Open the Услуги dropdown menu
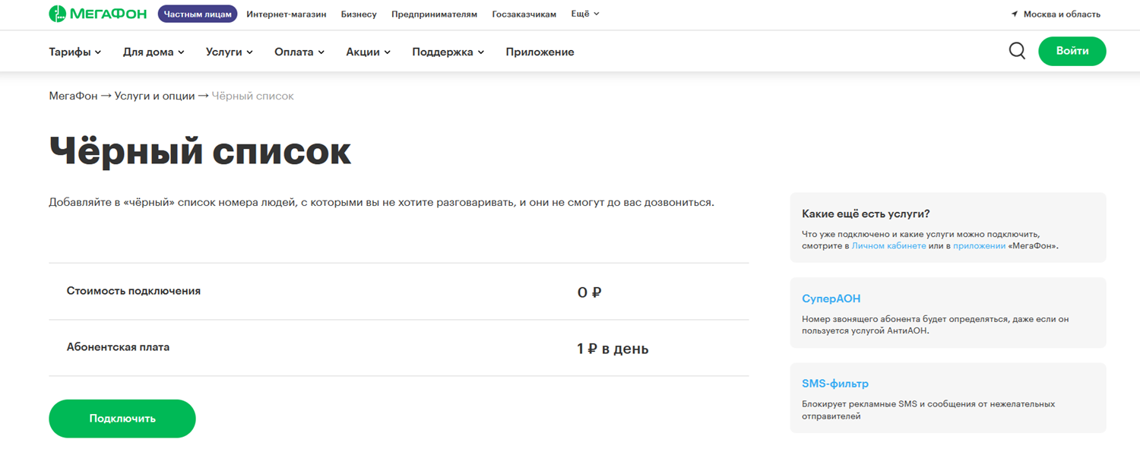The image size is (1140, 452). coord(230,52)
